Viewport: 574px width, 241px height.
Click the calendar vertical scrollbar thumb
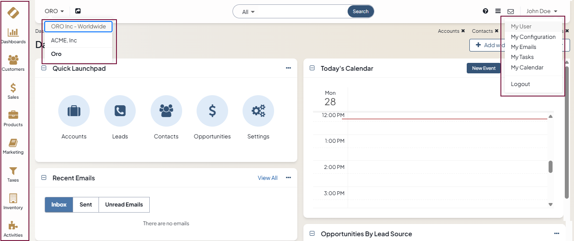click(x=550, y=167)
